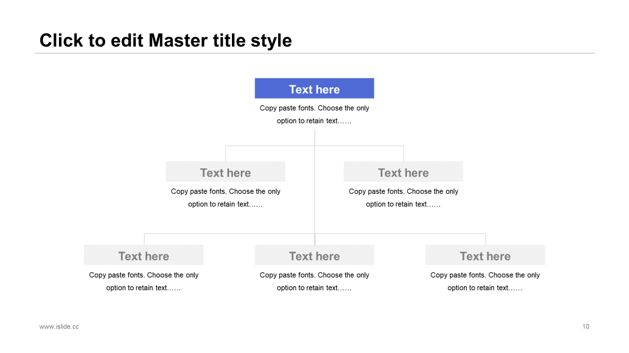The height and width of the screenshot is (353, 629).
Task: Select the bottom-row right 'Text here' box
Action: 486,255
